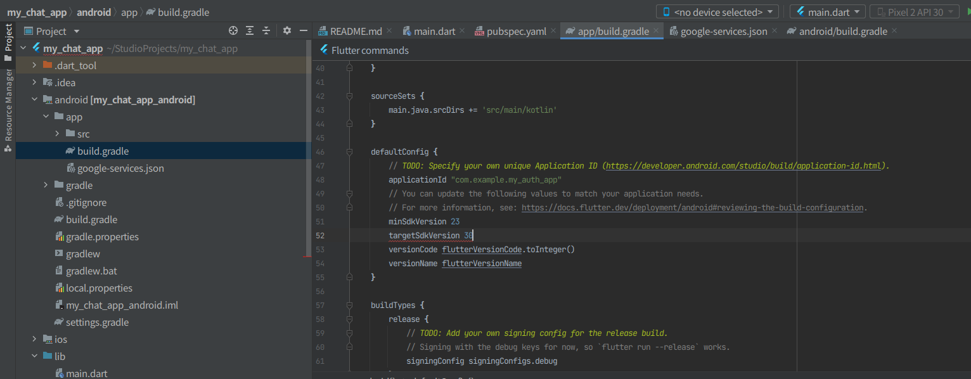
Task: Expand the gradle folder chevron
Action: 46,186
